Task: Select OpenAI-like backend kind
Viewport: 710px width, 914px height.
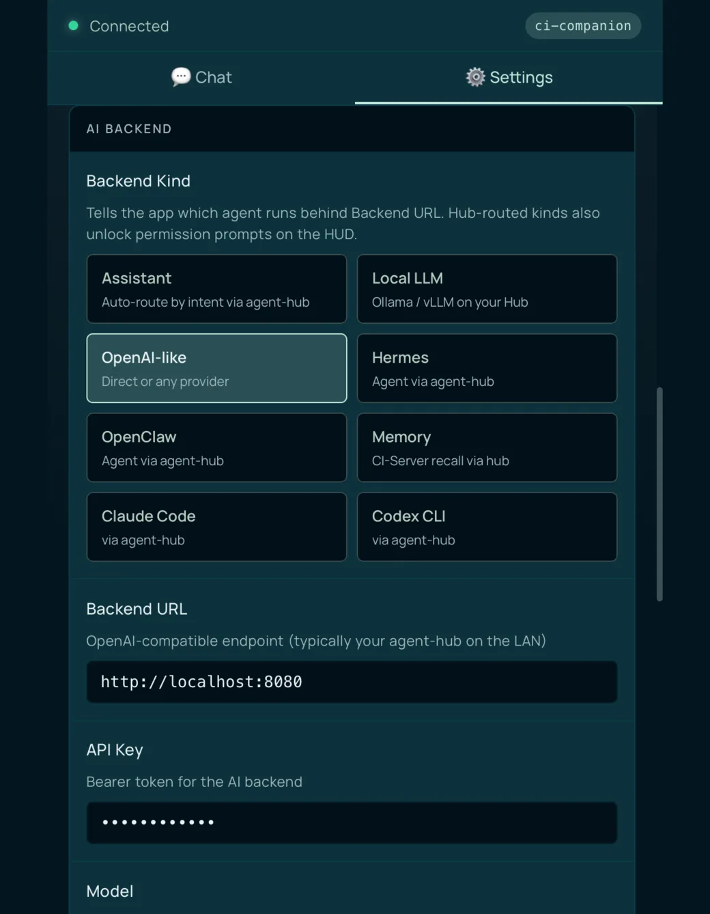Action: point(216,368)
